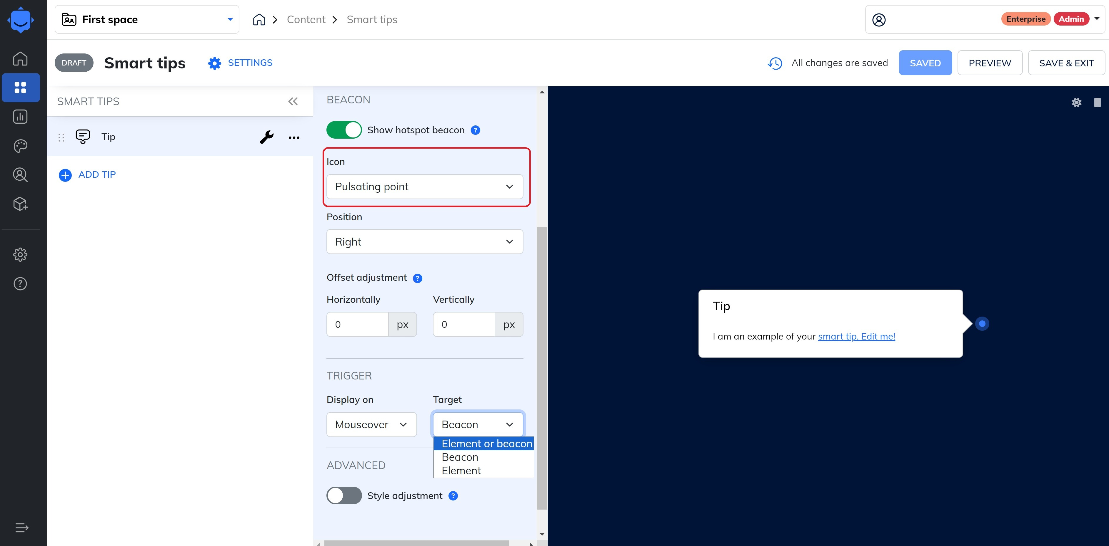Choose the Element option in the Target list
1109x546 pixels.
pos(461,471)
